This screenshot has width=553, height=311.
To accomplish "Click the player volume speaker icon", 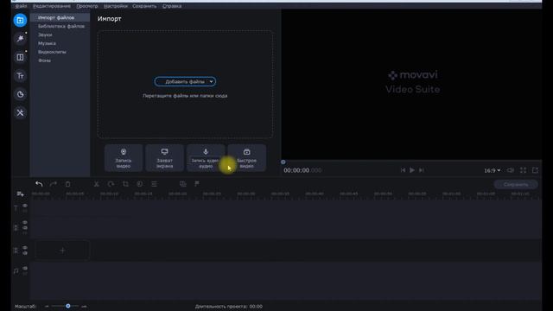I will pyautogui.click(x=511, y=170).
